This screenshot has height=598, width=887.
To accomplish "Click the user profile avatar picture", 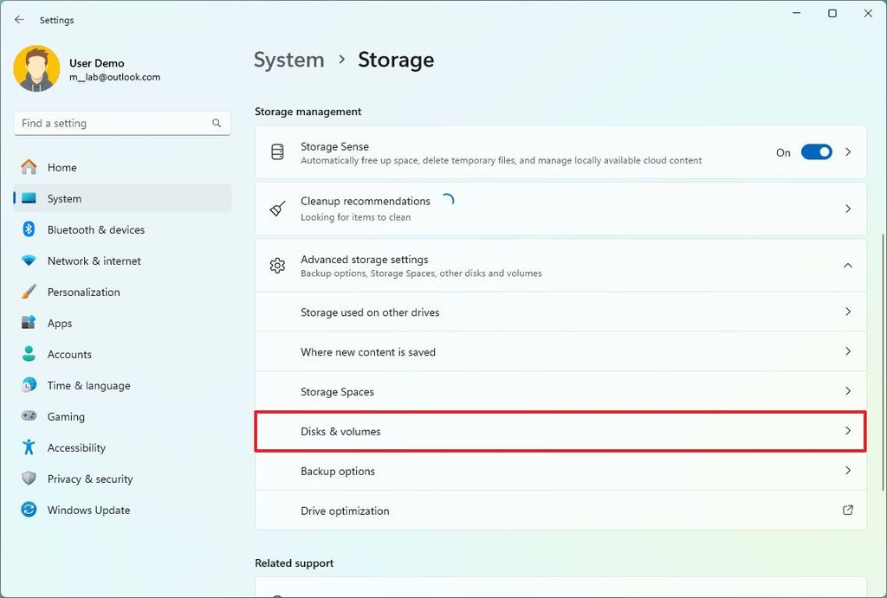I will click(x=36, y=69).
